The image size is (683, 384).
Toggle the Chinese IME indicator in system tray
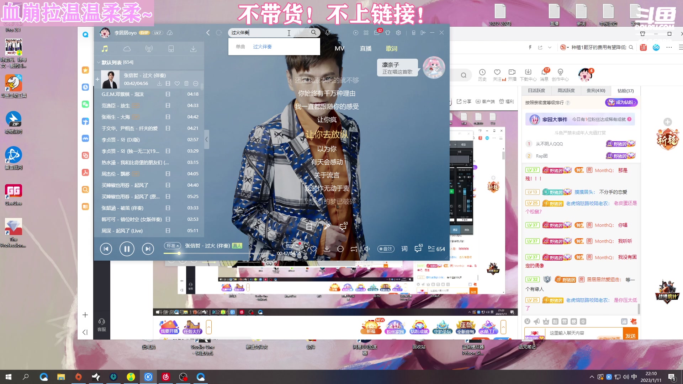tap(634, 377)
